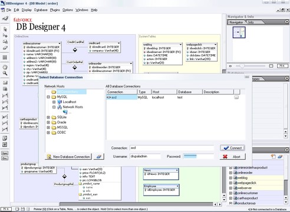290x212 pixels.
Task: Click the Connect button
Action: [232, 148]
